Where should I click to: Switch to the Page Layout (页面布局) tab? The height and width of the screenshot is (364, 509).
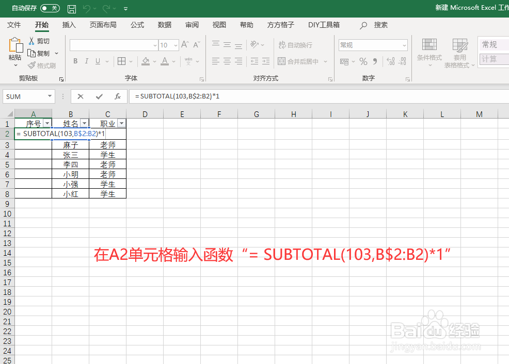[103, 25]
